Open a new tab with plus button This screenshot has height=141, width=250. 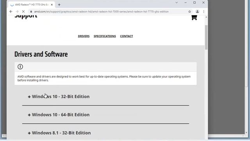[x=59, y=5]
